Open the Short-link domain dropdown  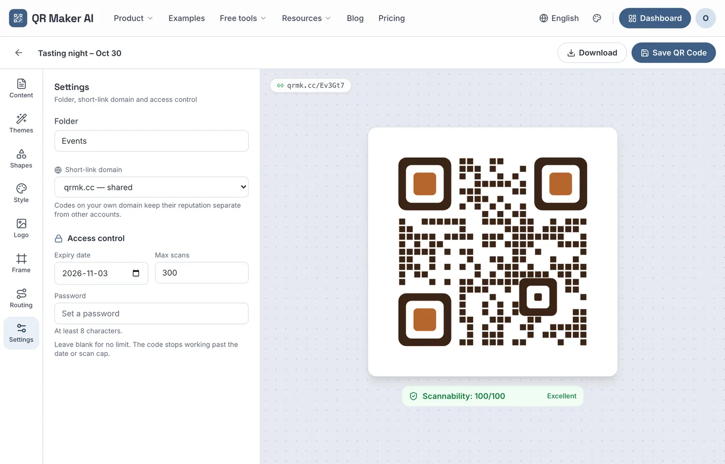coord(151,187)
